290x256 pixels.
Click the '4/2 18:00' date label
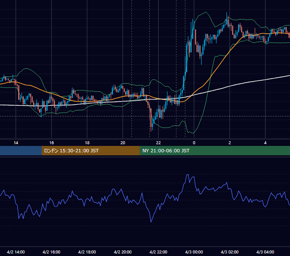point(87,252)
